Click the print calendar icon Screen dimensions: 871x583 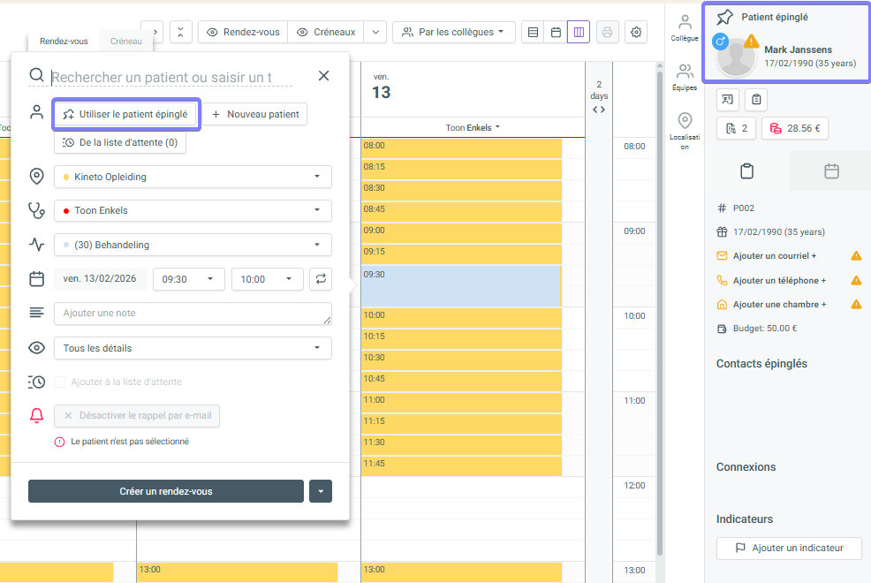[607, 33]
